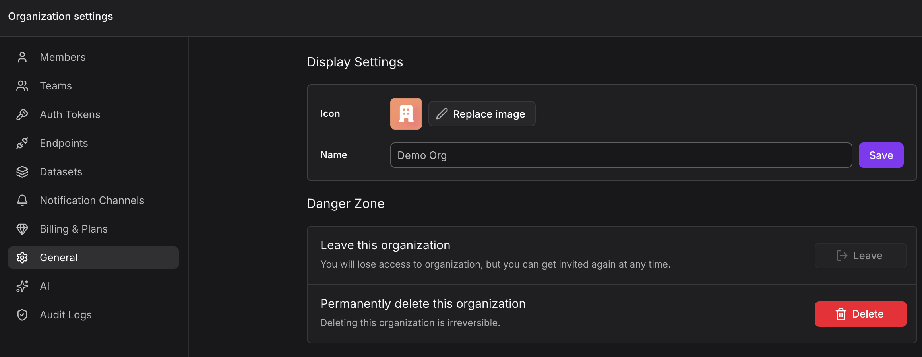Screen dimensions: 922x357
Task: Click the Teams group icon
Action: click(x=22, y=86)
